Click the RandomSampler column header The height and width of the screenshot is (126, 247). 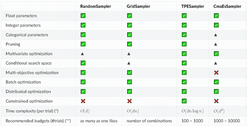pos(96,6)
